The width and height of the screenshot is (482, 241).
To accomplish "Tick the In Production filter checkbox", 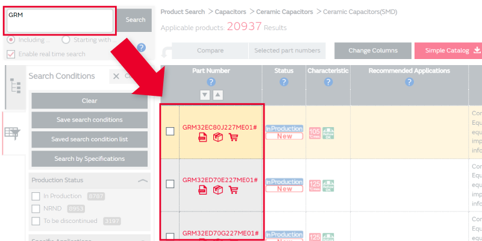I will point(36,196).
